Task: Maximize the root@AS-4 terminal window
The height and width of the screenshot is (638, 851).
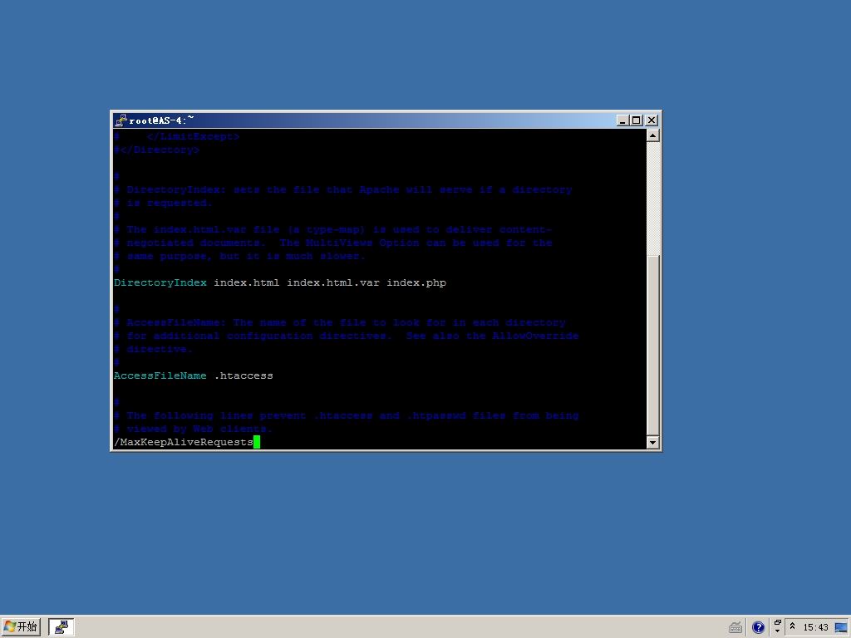Action: [636, 120]
